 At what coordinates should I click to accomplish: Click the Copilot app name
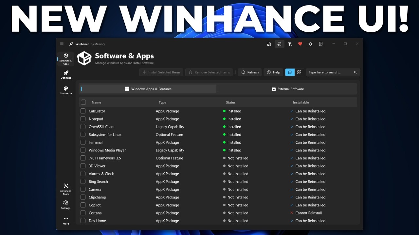[95, 205]
